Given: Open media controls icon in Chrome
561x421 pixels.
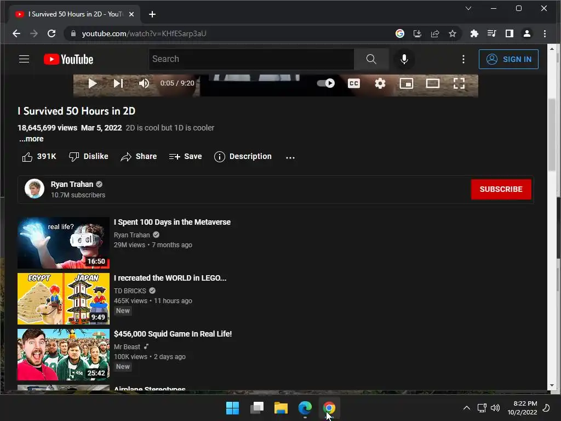Looking at the screenshot, I should 491,33.
